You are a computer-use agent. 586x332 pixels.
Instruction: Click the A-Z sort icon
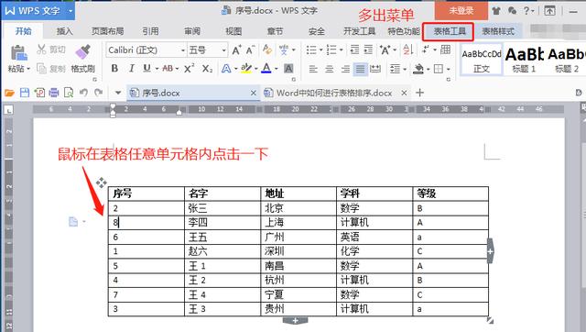coord(407,50)
